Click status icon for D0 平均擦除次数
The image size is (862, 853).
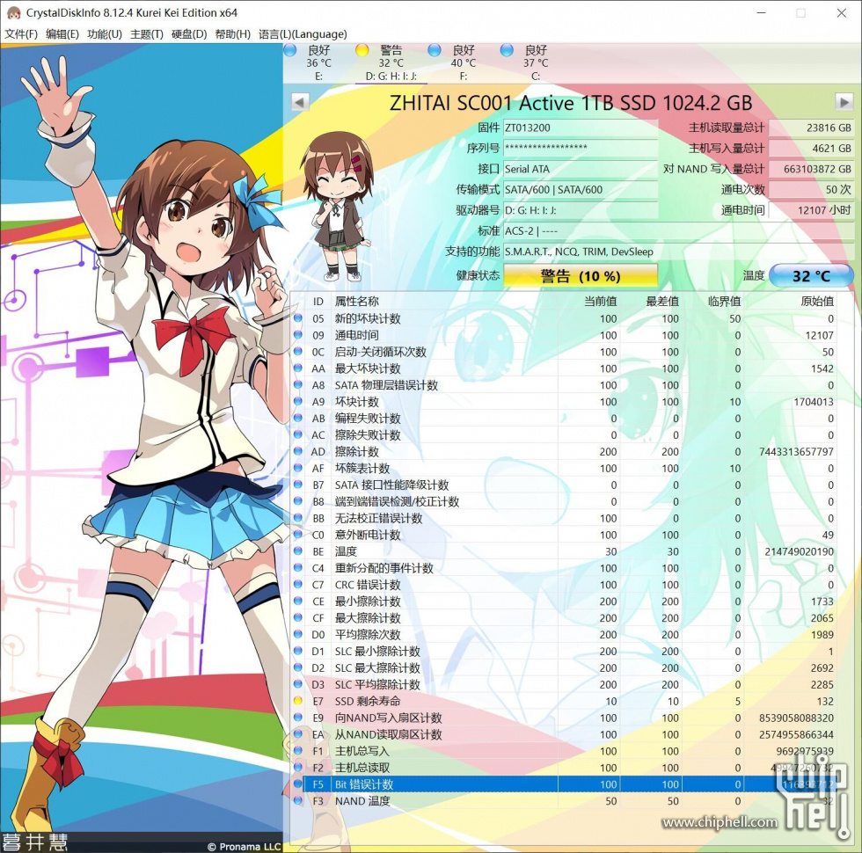pyautogui.click(x=298, y=633)
